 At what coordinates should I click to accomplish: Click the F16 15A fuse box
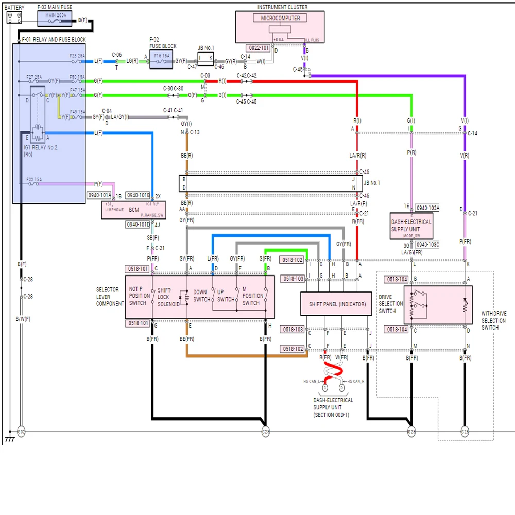[161, 59]
